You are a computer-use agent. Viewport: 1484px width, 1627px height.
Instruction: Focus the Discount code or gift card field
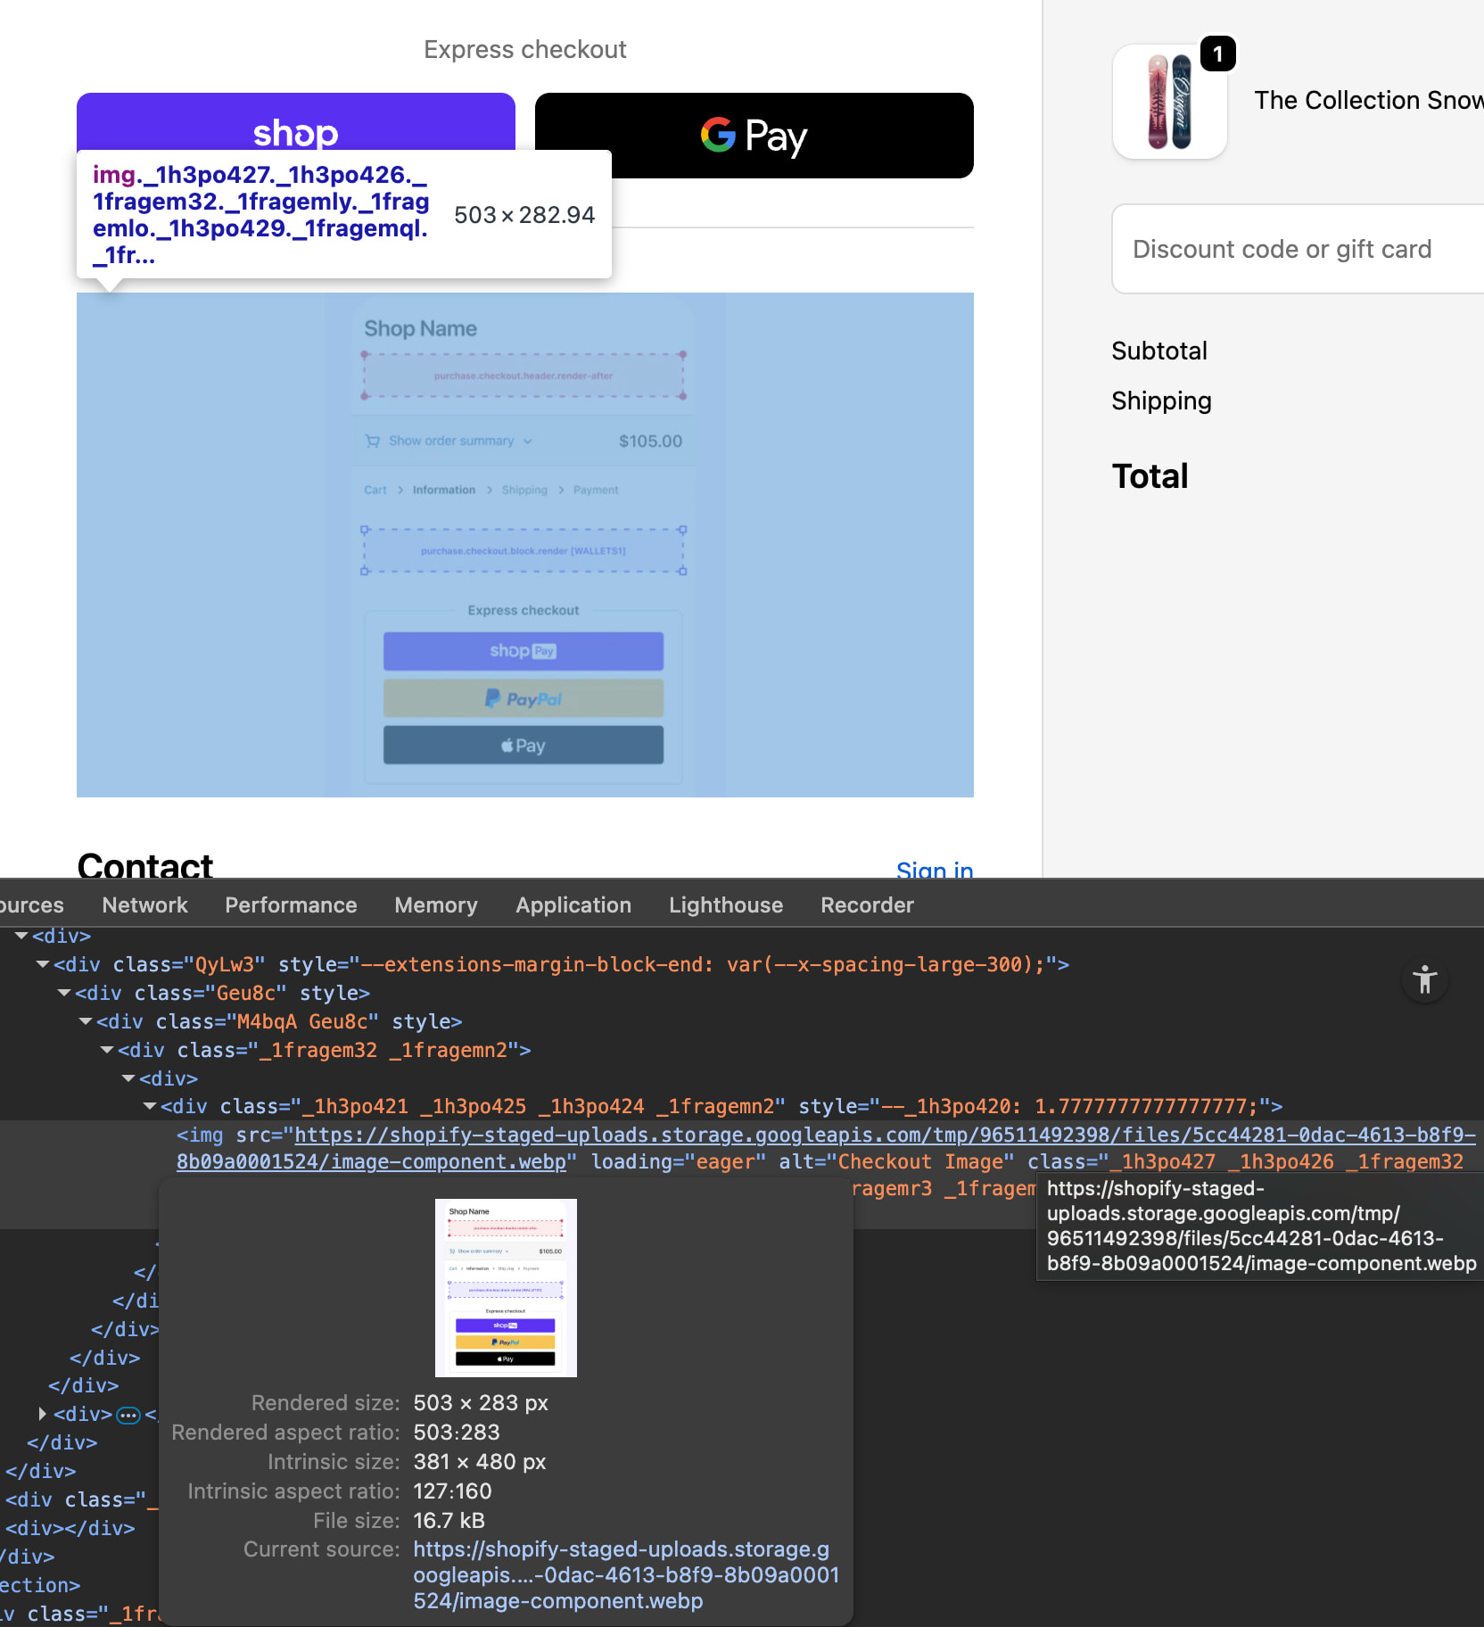pos(1298,249)
